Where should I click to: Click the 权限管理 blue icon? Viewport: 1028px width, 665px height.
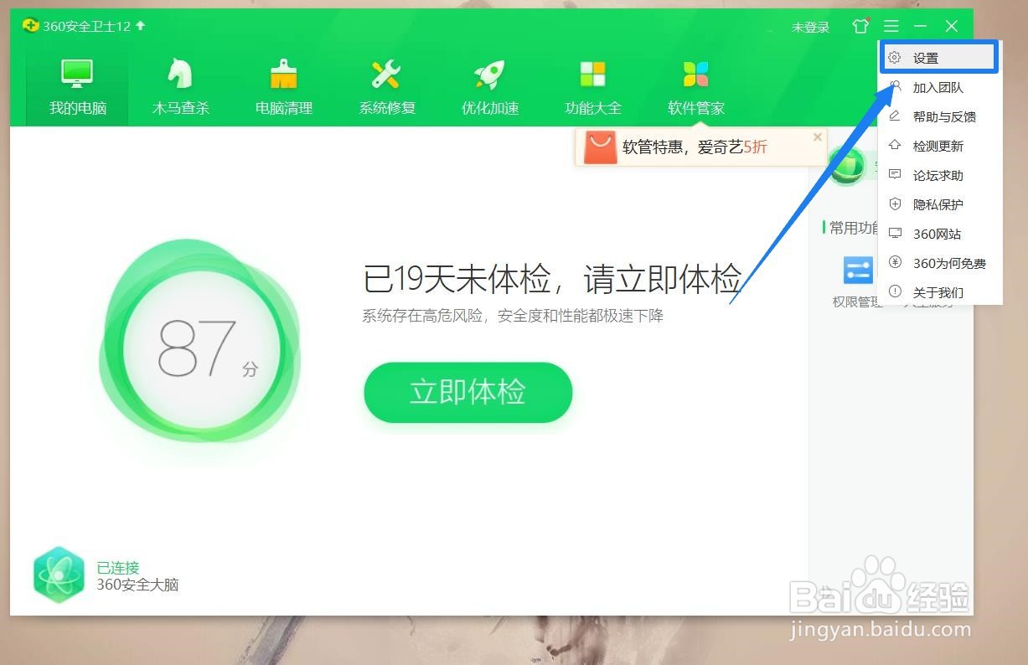[859, 271]
